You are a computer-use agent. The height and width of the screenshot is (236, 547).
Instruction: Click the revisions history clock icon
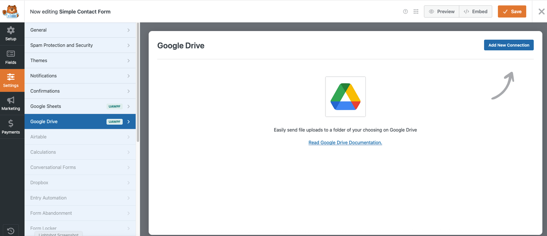pyautogui.click(x=11, y=231)
